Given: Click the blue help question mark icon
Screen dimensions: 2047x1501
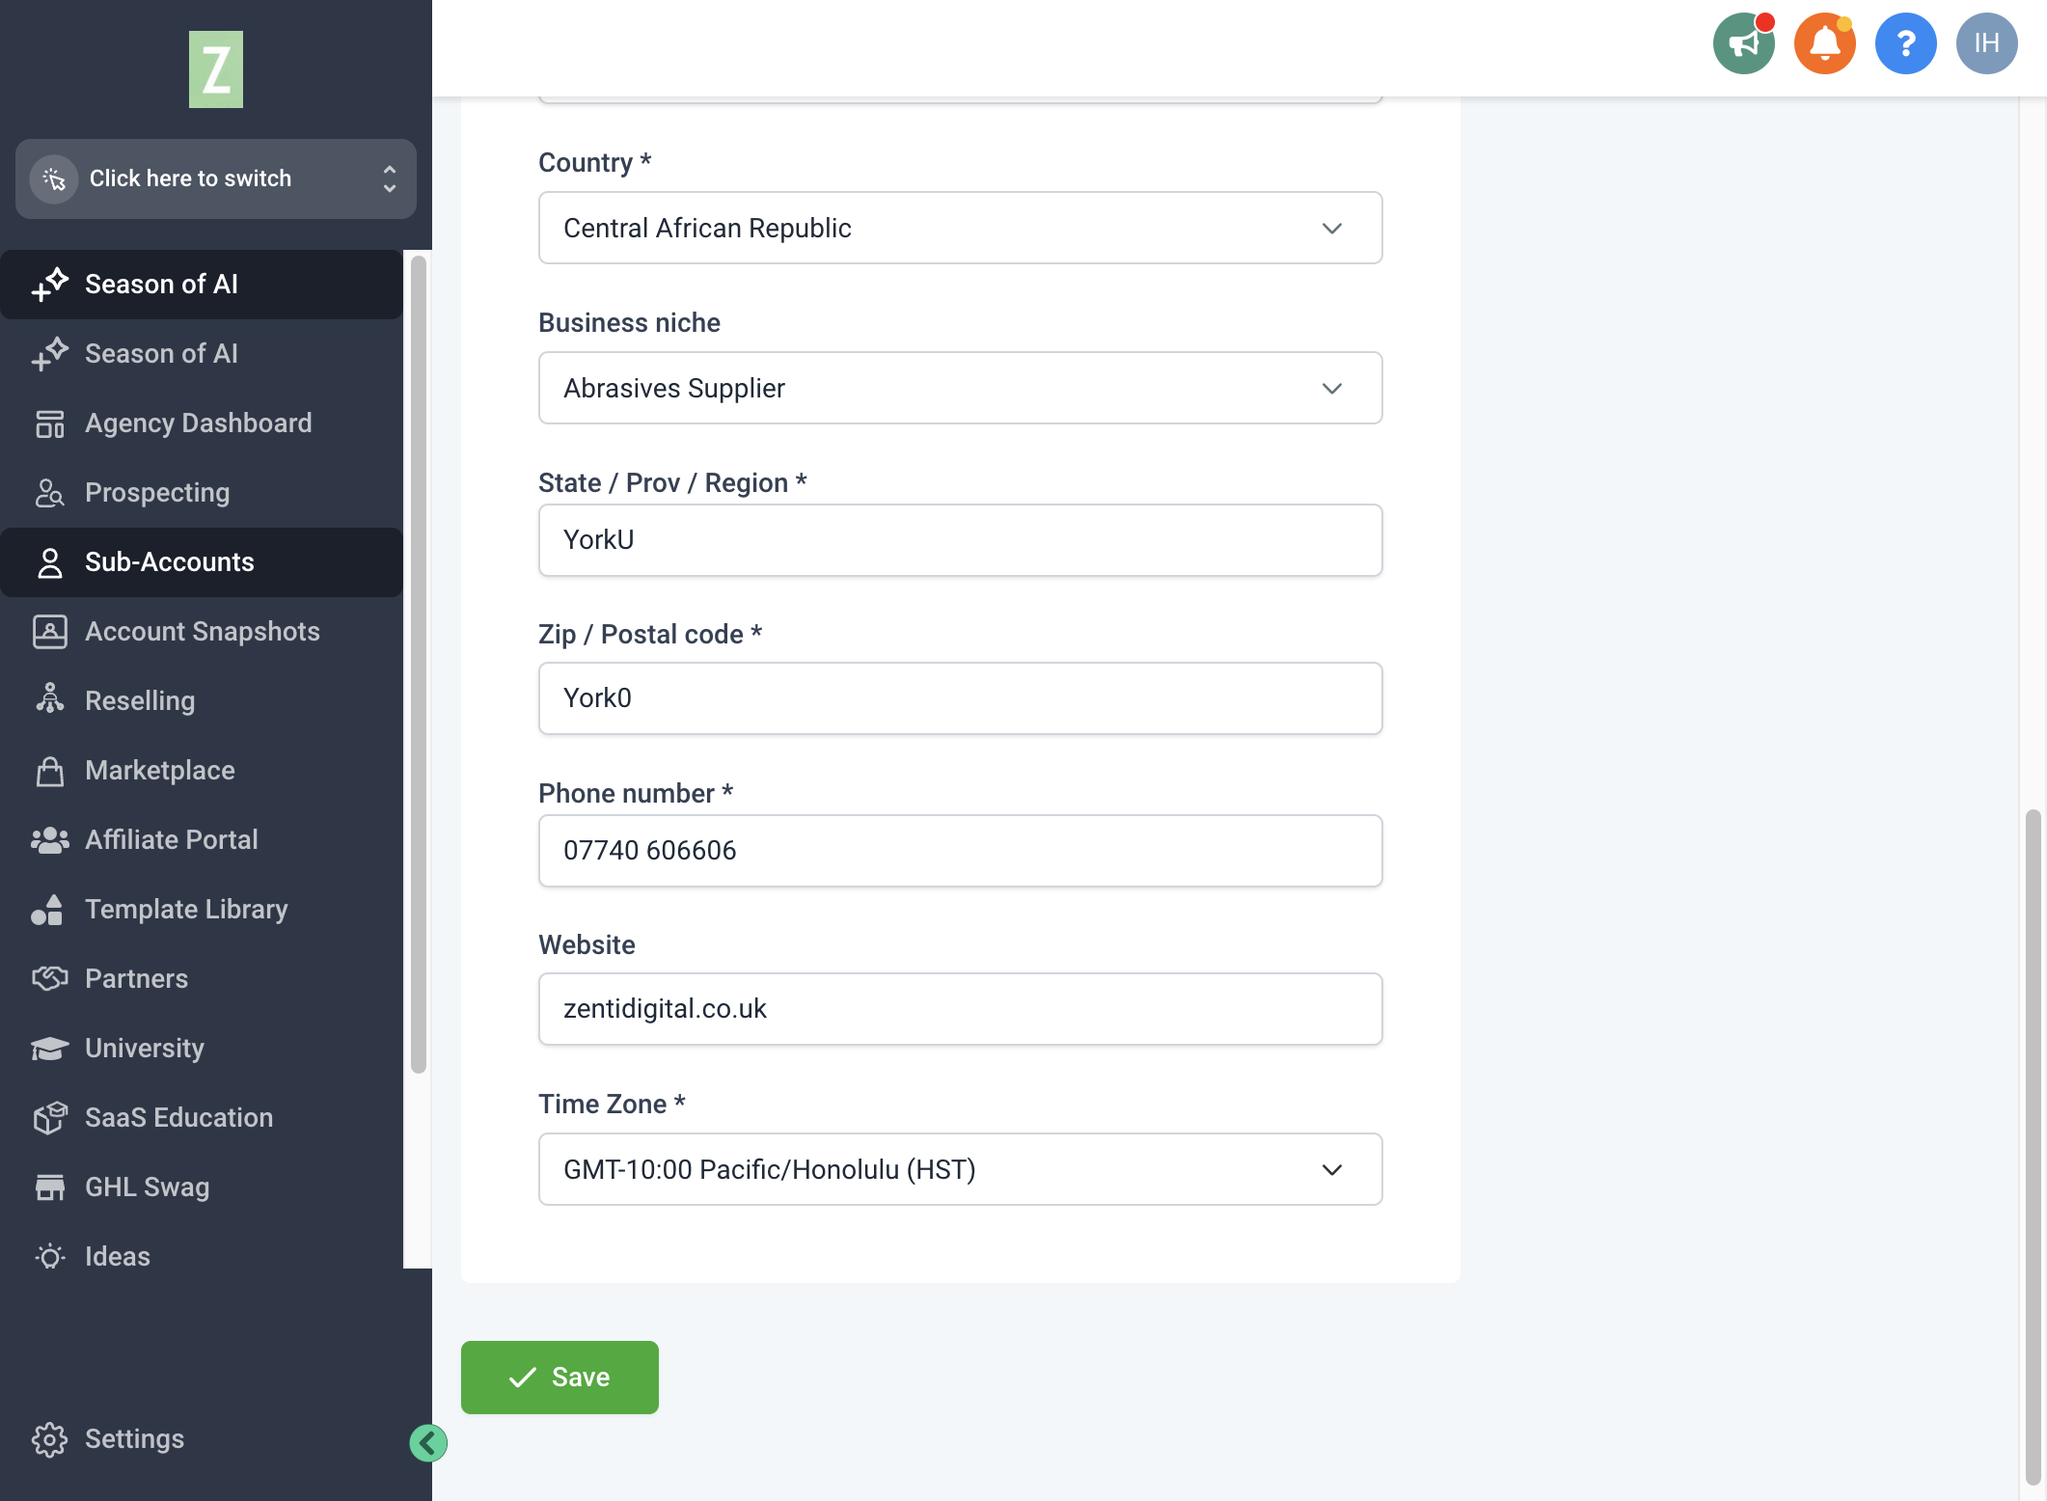Looking at the screenshot, I should tap(1905, 43).
